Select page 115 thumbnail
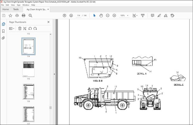This screenshot has width=193, height=125. pos(28,69)
